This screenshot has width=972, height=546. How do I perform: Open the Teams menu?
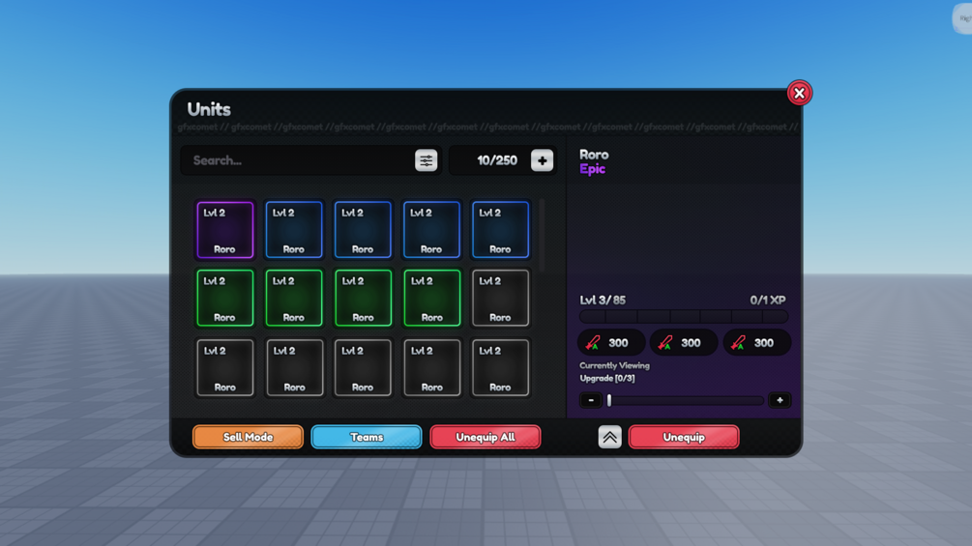[x=367, y=437]
